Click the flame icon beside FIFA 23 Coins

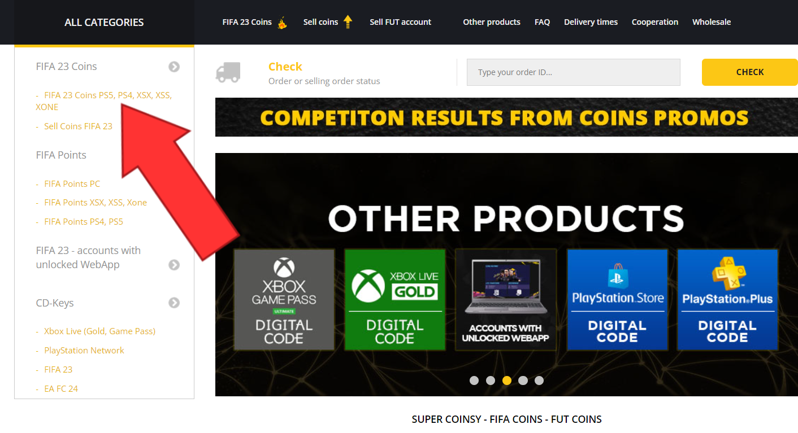coord(282,23)
